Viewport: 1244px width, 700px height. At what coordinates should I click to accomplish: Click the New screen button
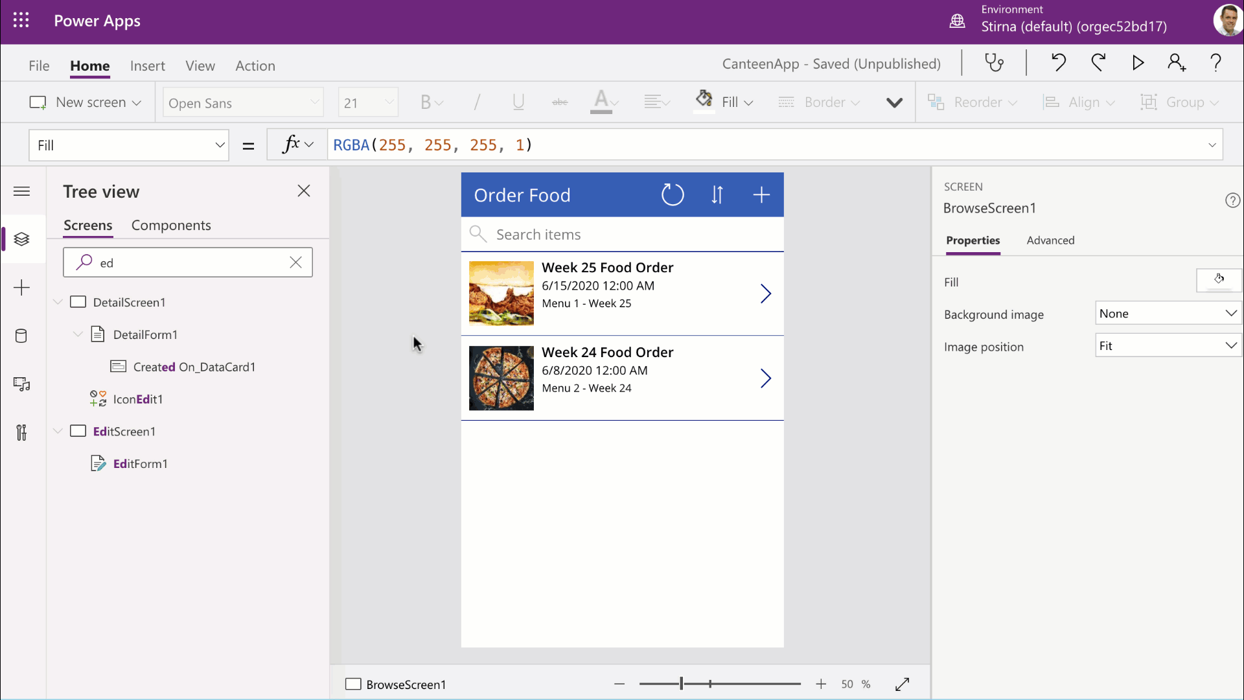[x=85, y=102]
